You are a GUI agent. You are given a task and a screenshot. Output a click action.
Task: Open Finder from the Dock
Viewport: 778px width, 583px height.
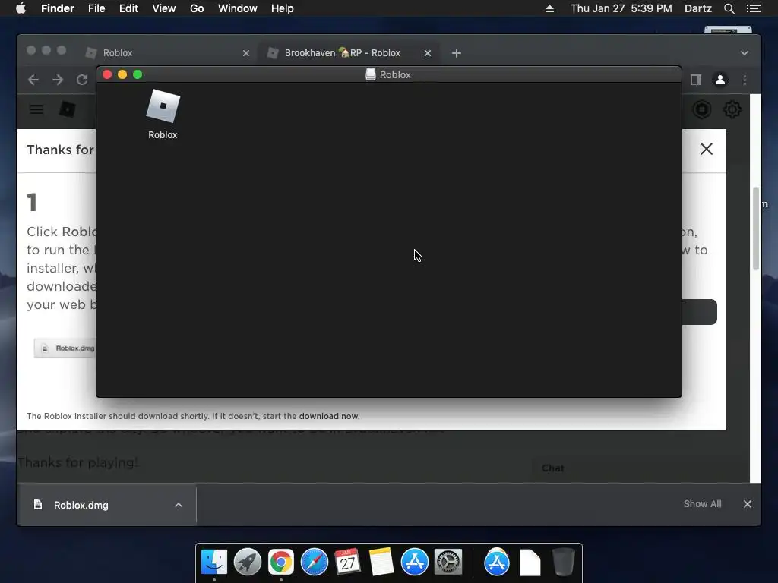coord(214,563)
